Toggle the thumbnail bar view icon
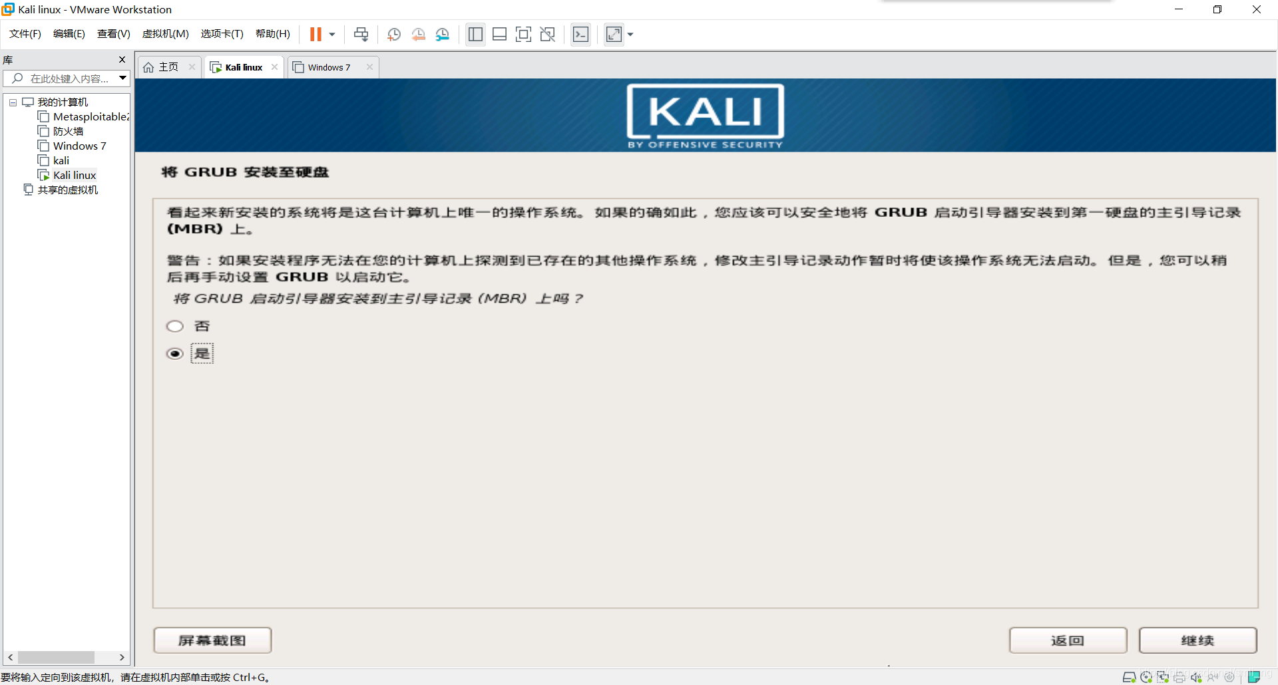The image size is (1278, 685). tap(500, 34)
